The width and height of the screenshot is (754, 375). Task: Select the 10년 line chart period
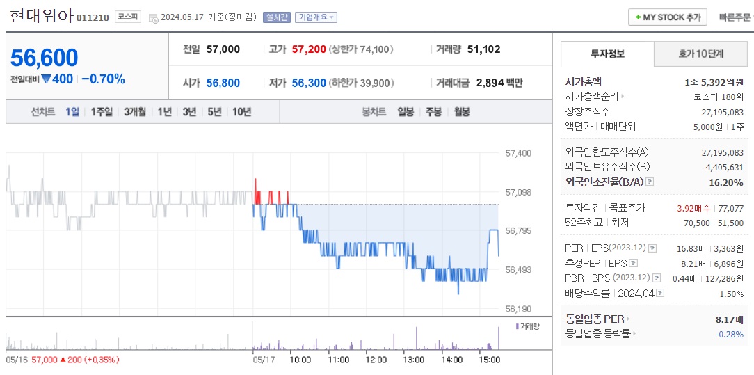click(x=242, y=112)
